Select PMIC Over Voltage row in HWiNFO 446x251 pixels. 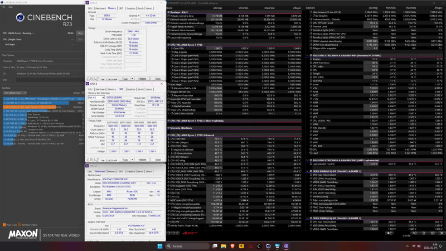pos(376,207)
